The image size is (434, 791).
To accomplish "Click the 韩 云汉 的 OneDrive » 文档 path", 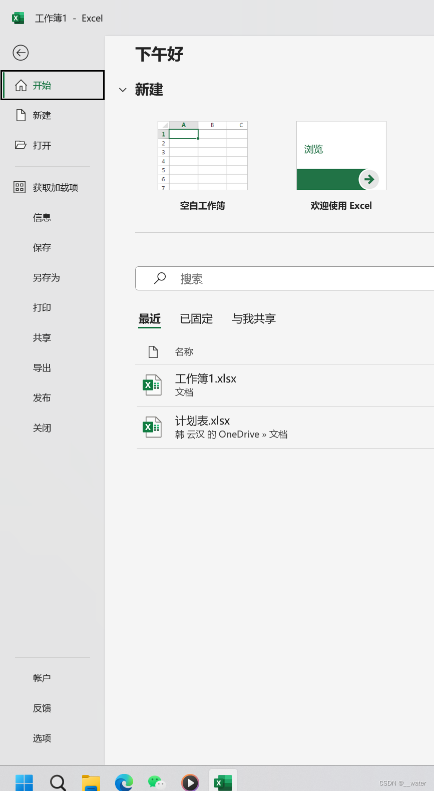I will tap(231, 435).
